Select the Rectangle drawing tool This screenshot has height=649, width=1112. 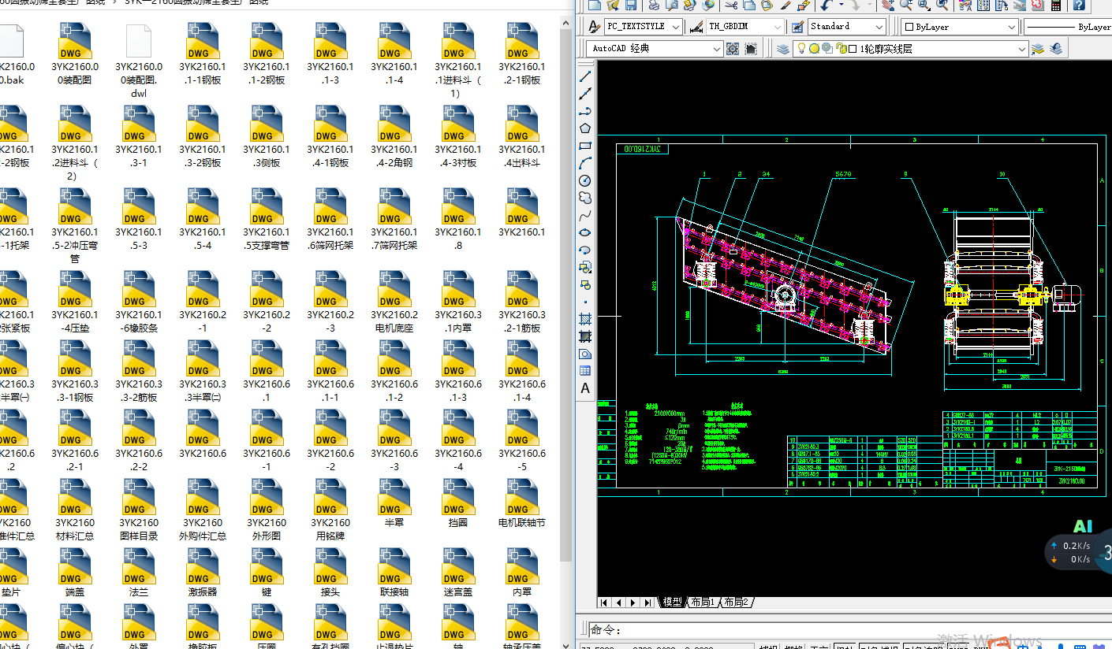pyautogui.click(x=585, y=146)
